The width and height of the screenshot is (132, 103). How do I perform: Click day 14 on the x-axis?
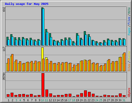click(x=58, y=100)
